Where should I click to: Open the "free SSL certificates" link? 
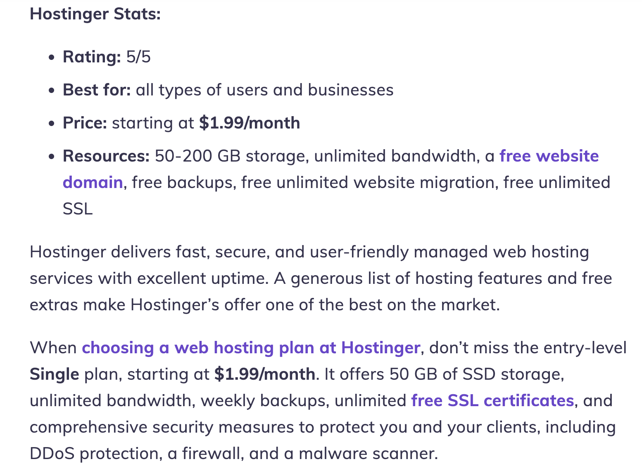click(x=492, y=401)
